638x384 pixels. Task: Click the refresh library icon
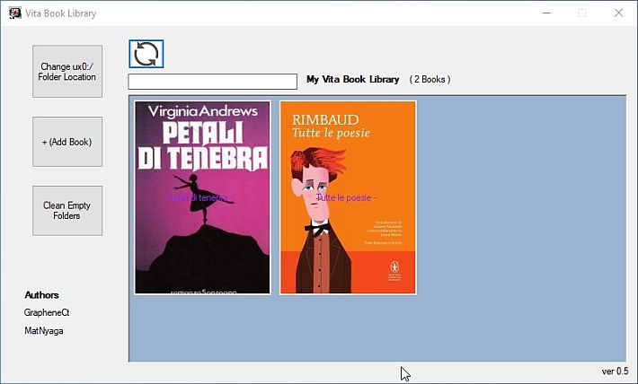146,54
